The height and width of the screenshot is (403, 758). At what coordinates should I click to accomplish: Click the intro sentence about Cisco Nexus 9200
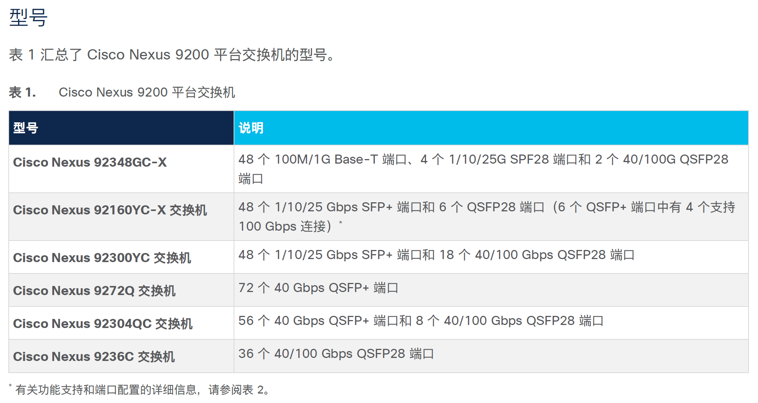(x=172, y=55)
